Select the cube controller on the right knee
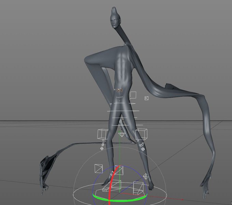 141,134
